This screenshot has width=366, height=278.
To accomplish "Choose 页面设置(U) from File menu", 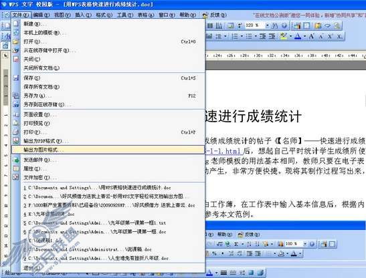I will (x=108, y=114).
